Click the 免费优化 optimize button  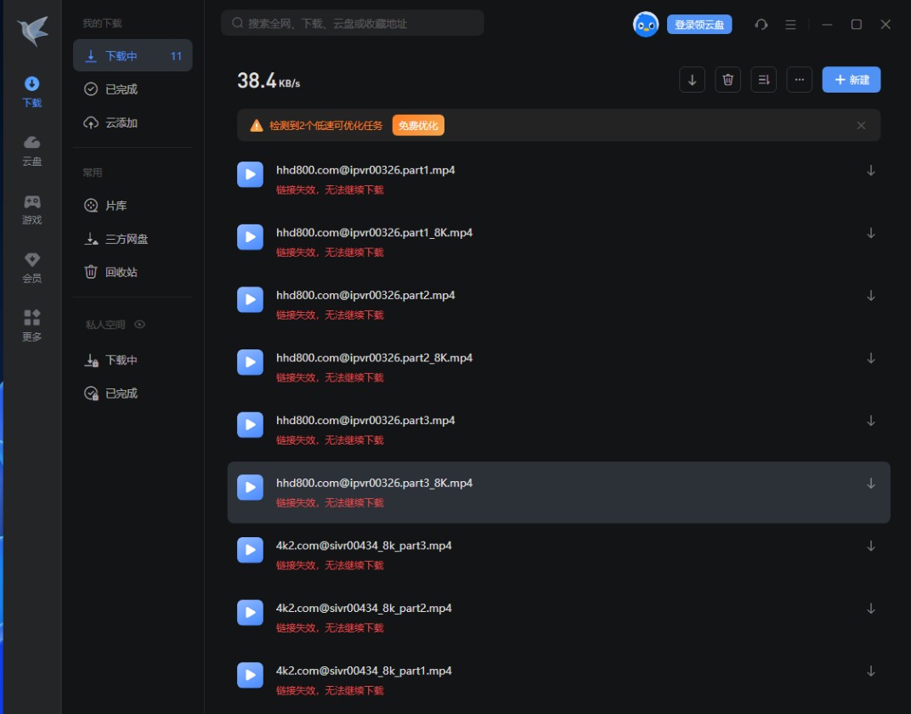(x=418, y=126)
